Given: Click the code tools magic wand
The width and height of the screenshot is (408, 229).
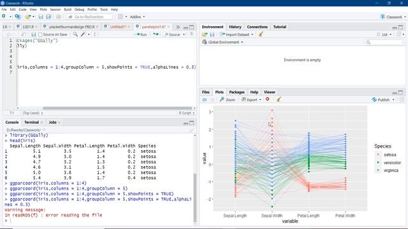Looking at the screenshot, I should click(83, 34).
